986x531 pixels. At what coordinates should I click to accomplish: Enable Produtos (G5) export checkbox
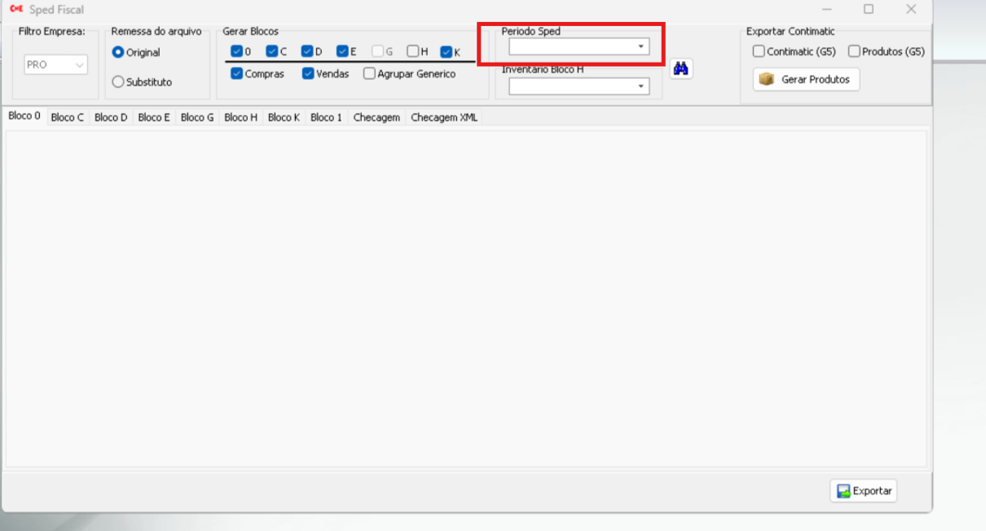pyautogui.click(x=854, y=51)
